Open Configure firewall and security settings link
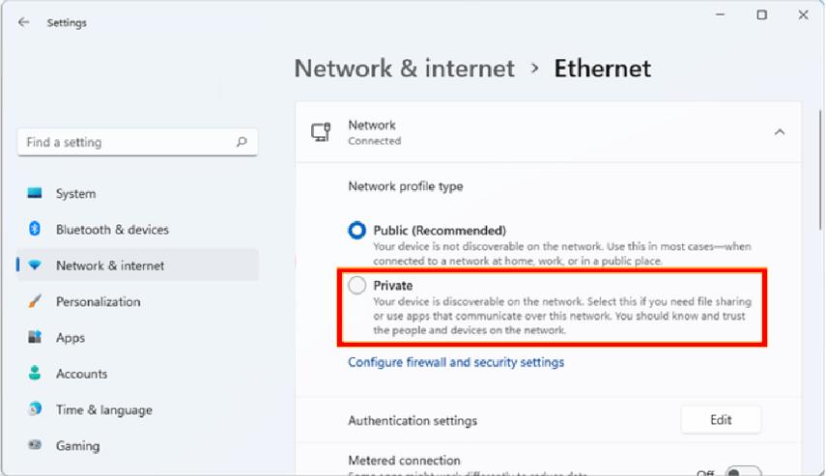Image resolution: width=826 pixels, height=476 pixels. point(456,362)
